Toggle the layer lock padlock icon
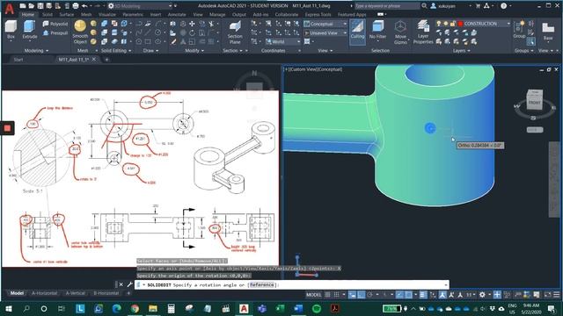Image resolution: width=563 pixels, height=316 pixels. click(453, 24)
